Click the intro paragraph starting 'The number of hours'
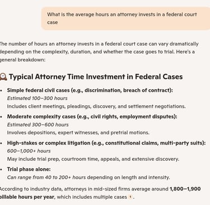 tap(99, 52)
